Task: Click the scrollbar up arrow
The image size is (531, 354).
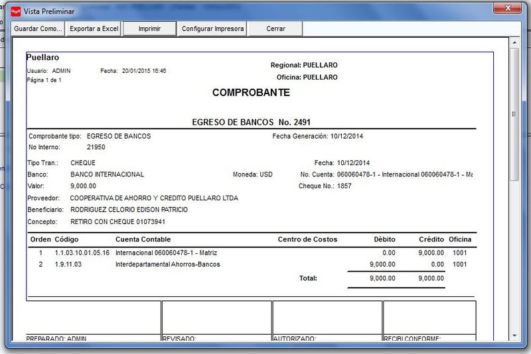Action: point(514,42)
